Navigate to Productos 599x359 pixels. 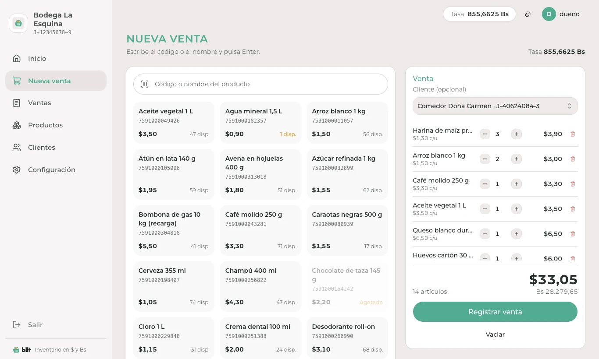56,125
